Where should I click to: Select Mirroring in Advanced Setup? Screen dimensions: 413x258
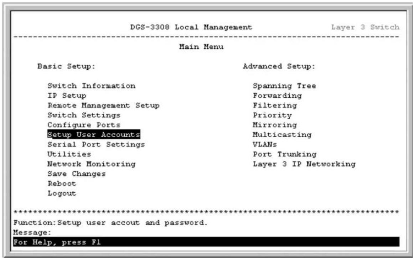point(275,125)
